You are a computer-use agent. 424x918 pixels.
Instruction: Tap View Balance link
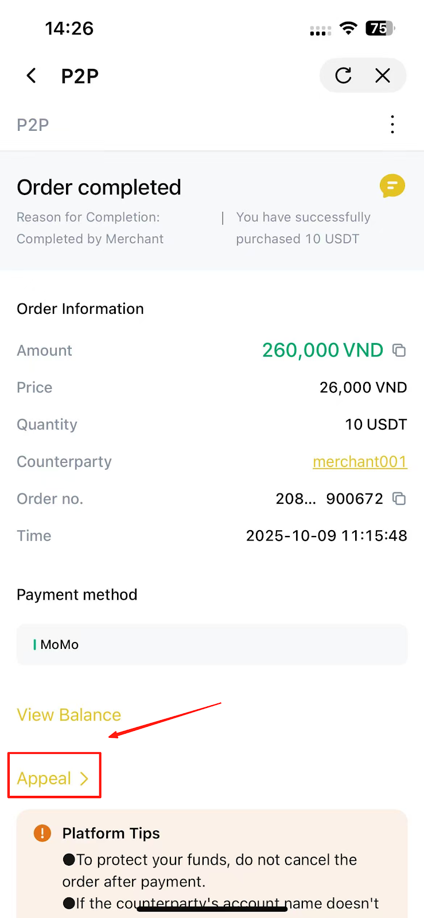pos(69,715)
